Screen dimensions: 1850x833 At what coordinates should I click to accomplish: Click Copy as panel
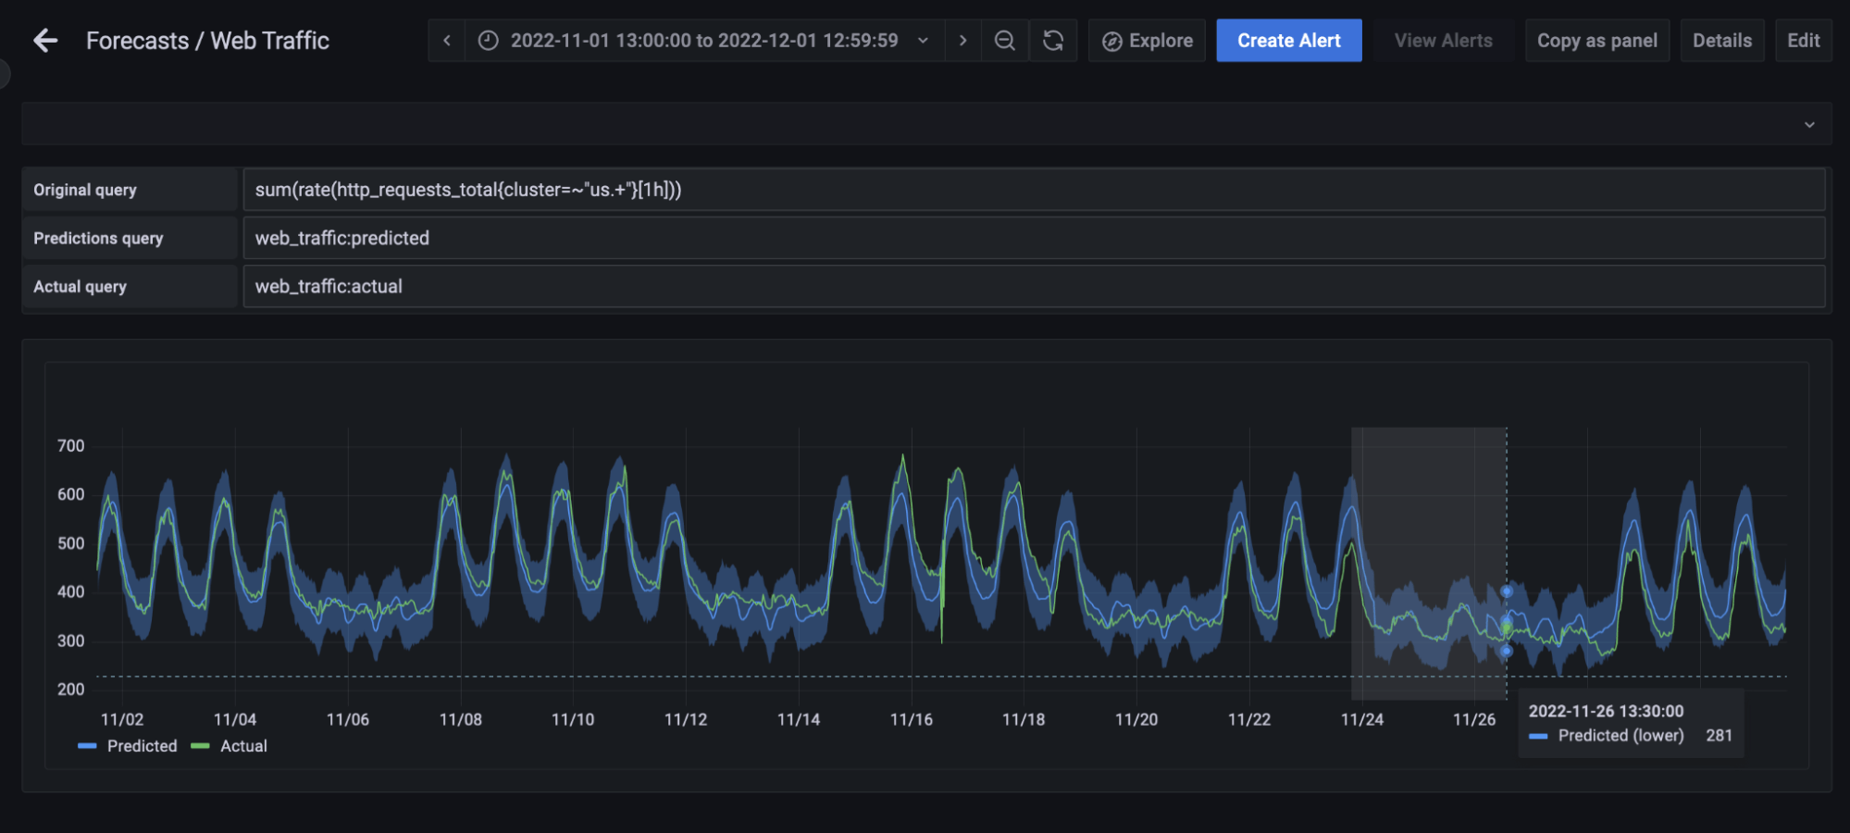tap(1596, 41)
